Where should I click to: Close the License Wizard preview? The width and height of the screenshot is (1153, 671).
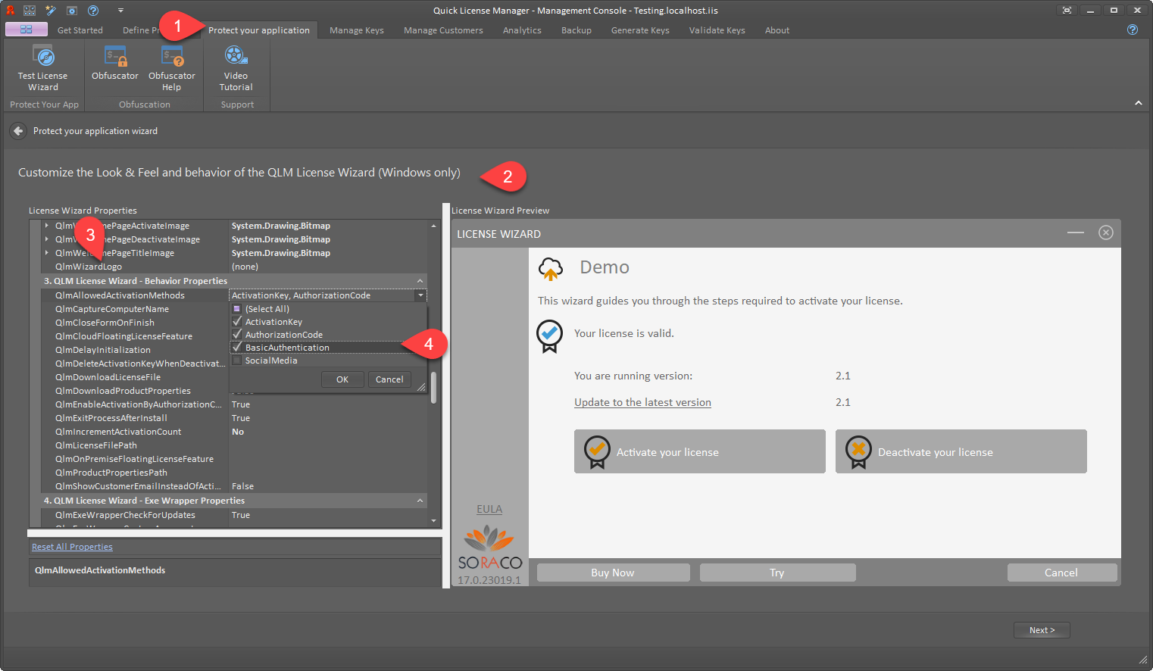pyautogui.click(x=1106, y=233)
